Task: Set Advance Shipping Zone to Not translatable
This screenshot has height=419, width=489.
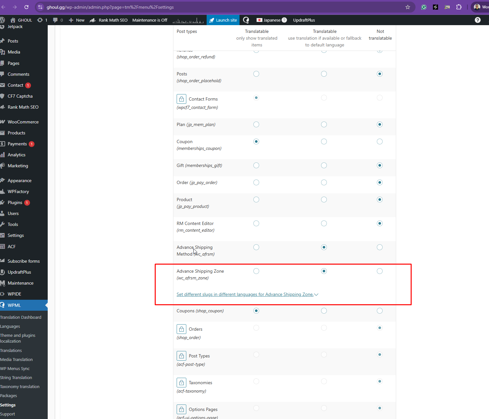Action: click(380, 271)
